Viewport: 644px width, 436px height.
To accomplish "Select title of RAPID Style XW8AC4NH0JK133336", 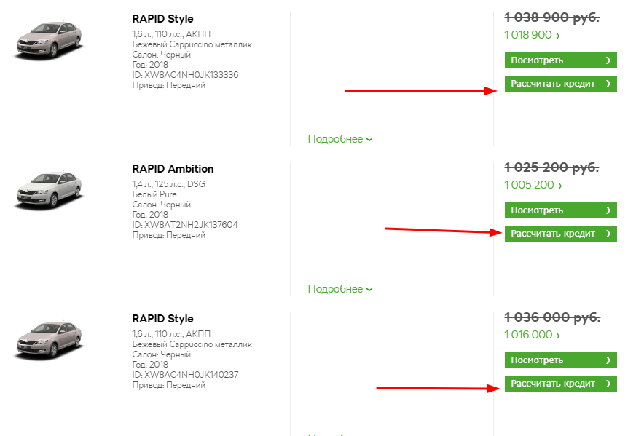I will [x=162, y=19].
